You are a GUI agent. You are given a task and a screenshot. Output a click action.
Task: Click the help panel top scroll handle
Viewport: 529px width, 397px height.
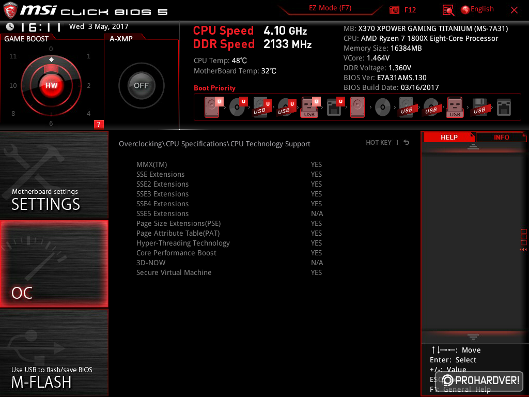click(473, 146)
